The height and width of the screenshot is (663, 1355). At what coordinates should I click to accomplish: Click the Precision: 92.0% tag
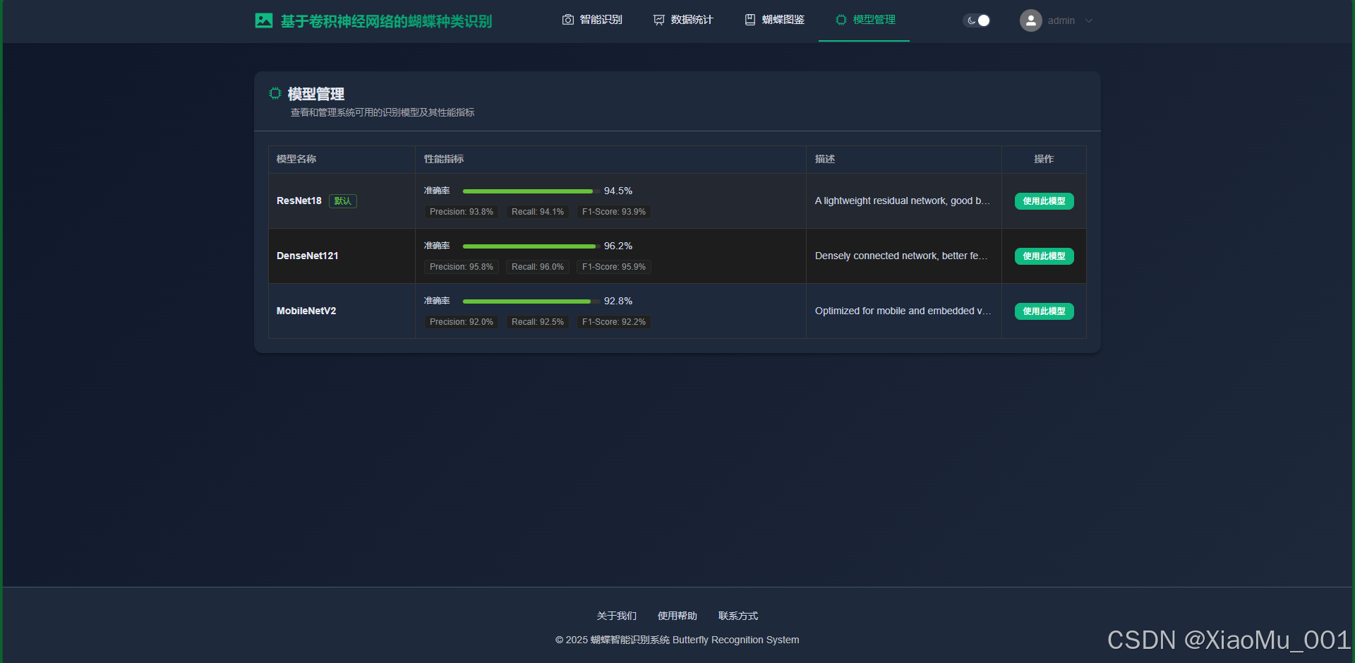click(462, 322)
